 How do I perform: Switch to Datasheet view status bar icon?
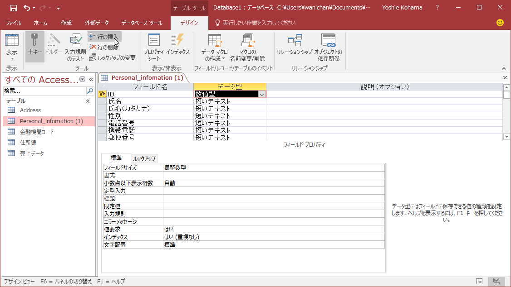pos(479,282)
